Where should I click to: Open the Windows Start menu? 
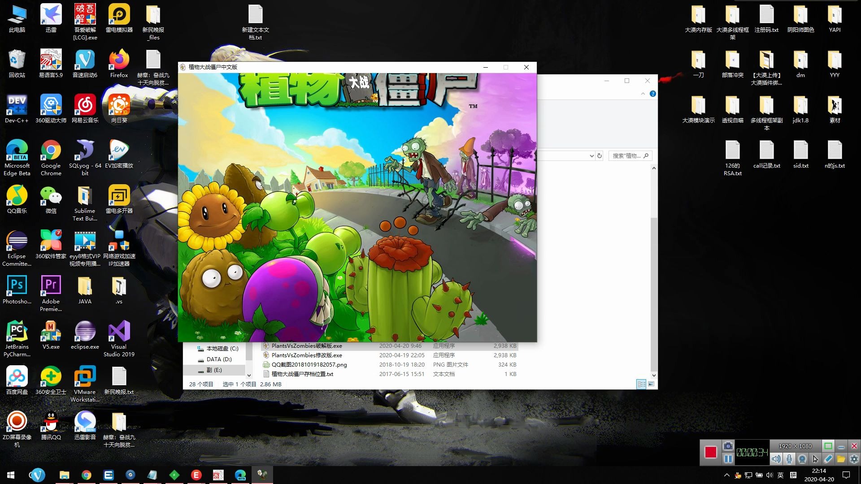click(x=11, y=475)
